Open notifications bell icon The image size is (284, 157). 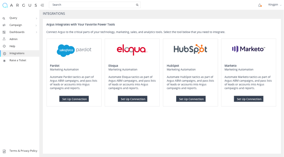click(x=260, y=5)
